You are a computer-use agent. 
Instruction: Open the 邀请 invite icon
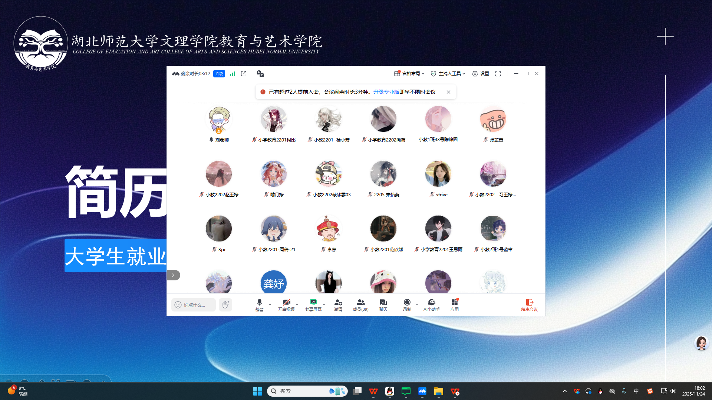pyautogui.click(x=338, y=304)
